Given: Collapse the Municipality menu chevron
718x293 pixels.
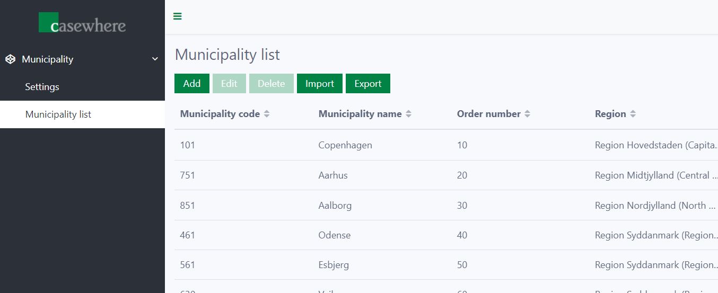Looking at the screenshot, I should 155,59.
